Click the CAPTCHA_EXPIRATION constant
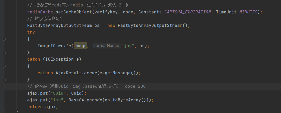Image resolution: width=281 pixels, height=113 pixels. (188, 12)
